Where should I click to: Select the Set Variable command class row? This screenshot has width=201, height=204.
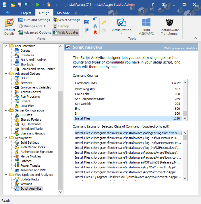[127, 104]
